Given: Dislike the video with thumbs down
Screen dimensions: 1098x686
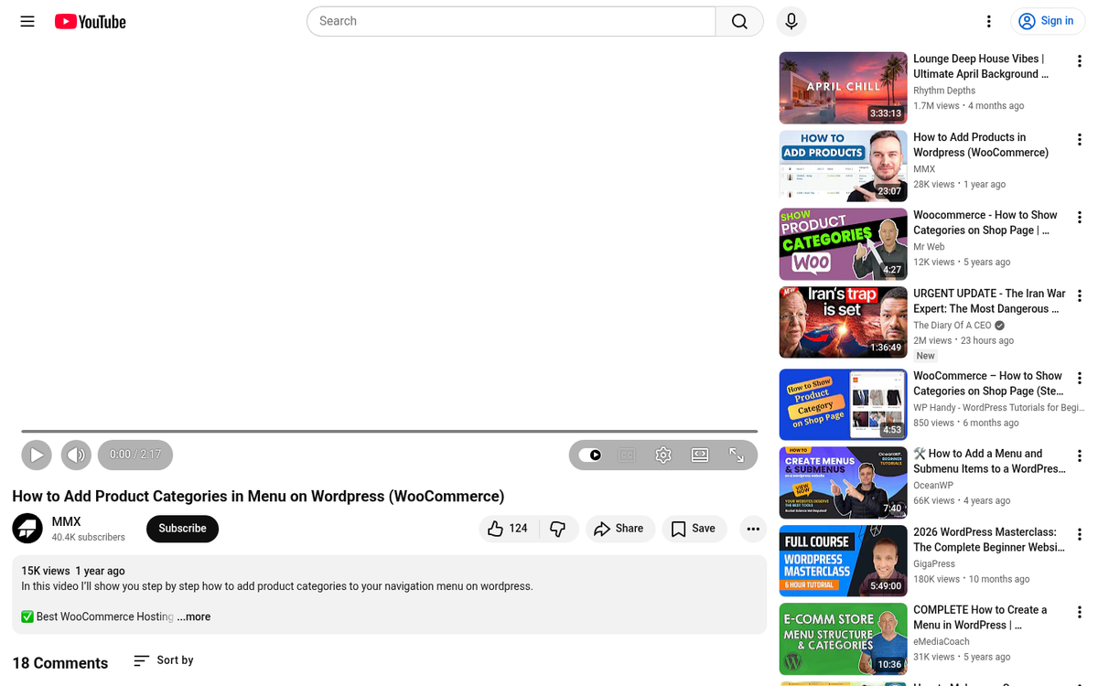Looking at the screenshot, I should (x=557, y=529).
